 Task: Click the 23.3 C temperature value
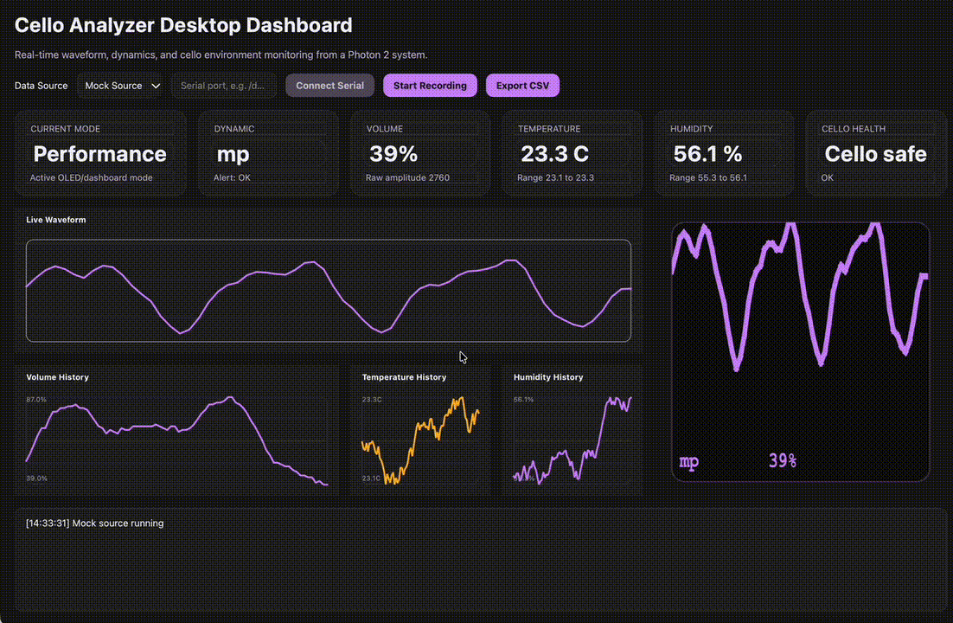pos(554,154)
